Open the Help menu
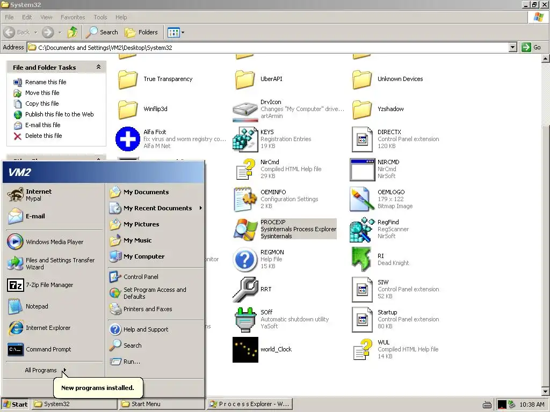 point(121,17)
